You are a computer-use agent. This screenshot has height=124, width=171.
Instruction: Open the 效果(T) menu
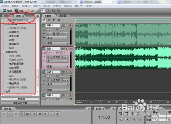pos(57,6)
